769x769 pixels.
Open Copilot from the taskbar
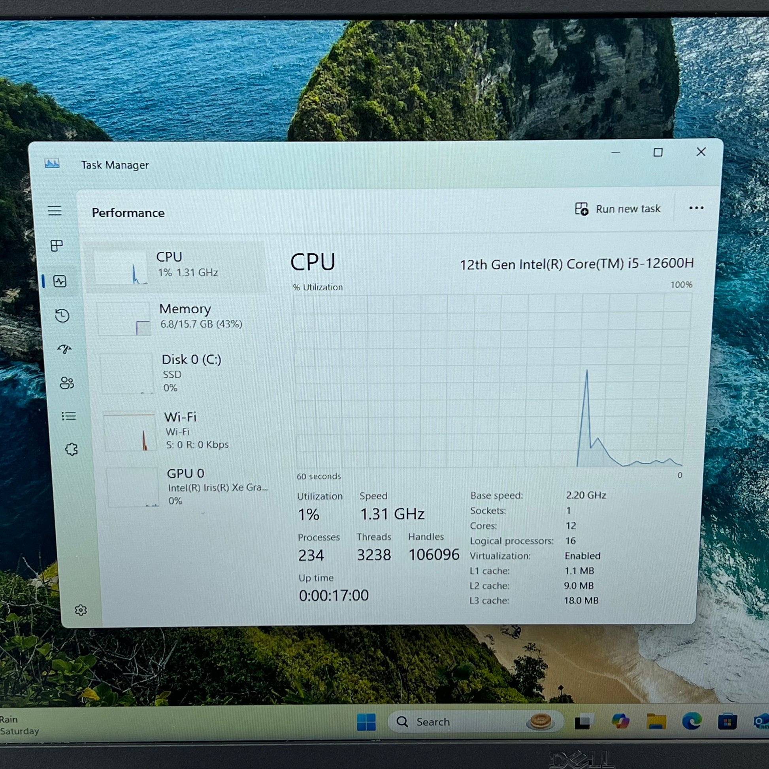(620, 721)
